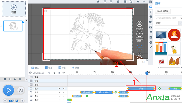Toggle the eye visibility icon in timeline header
Viewport: 182px width, 103px height.
coord(64,73)
